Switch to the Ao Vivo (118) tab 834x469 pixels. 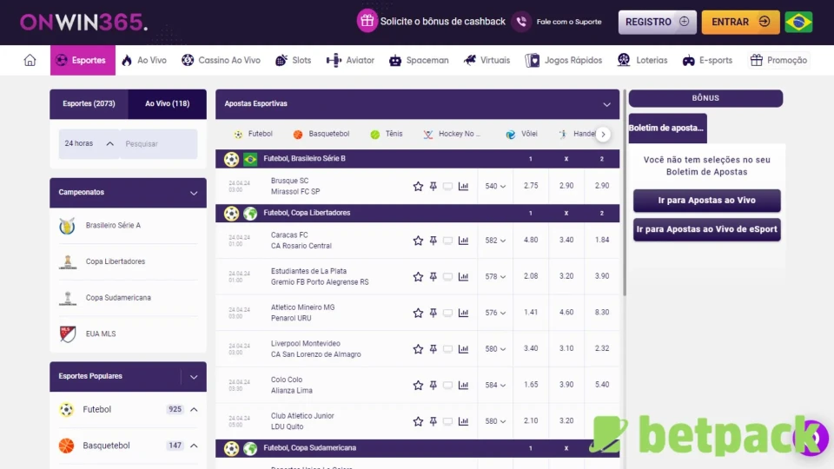point(167,104)
